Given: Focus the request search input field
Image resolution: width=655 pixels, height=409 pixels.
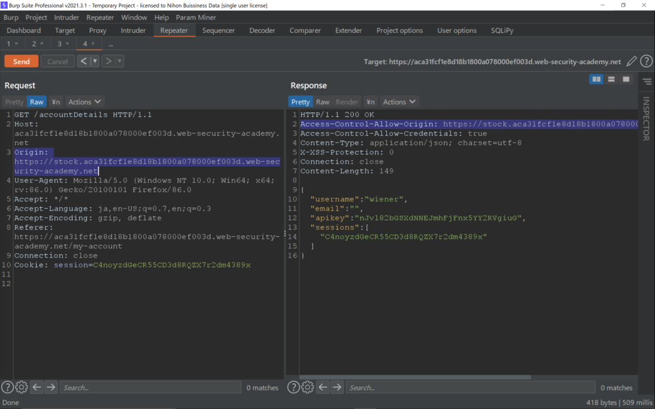Looking at the screenshot, I should 150,387.
